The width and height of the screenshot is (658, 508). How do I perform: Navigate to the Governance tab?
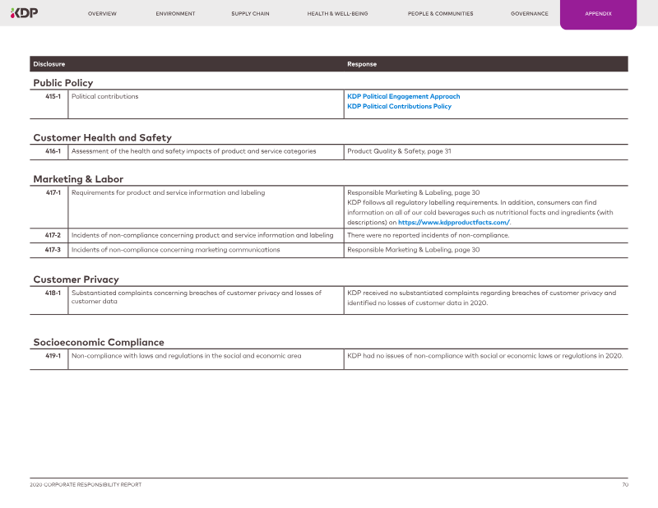click(529, 14)
